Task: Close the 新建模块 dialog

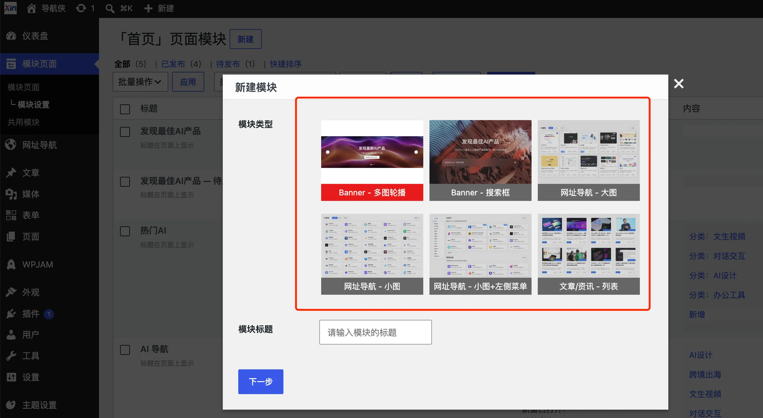Action: click(x=679, y=84)
